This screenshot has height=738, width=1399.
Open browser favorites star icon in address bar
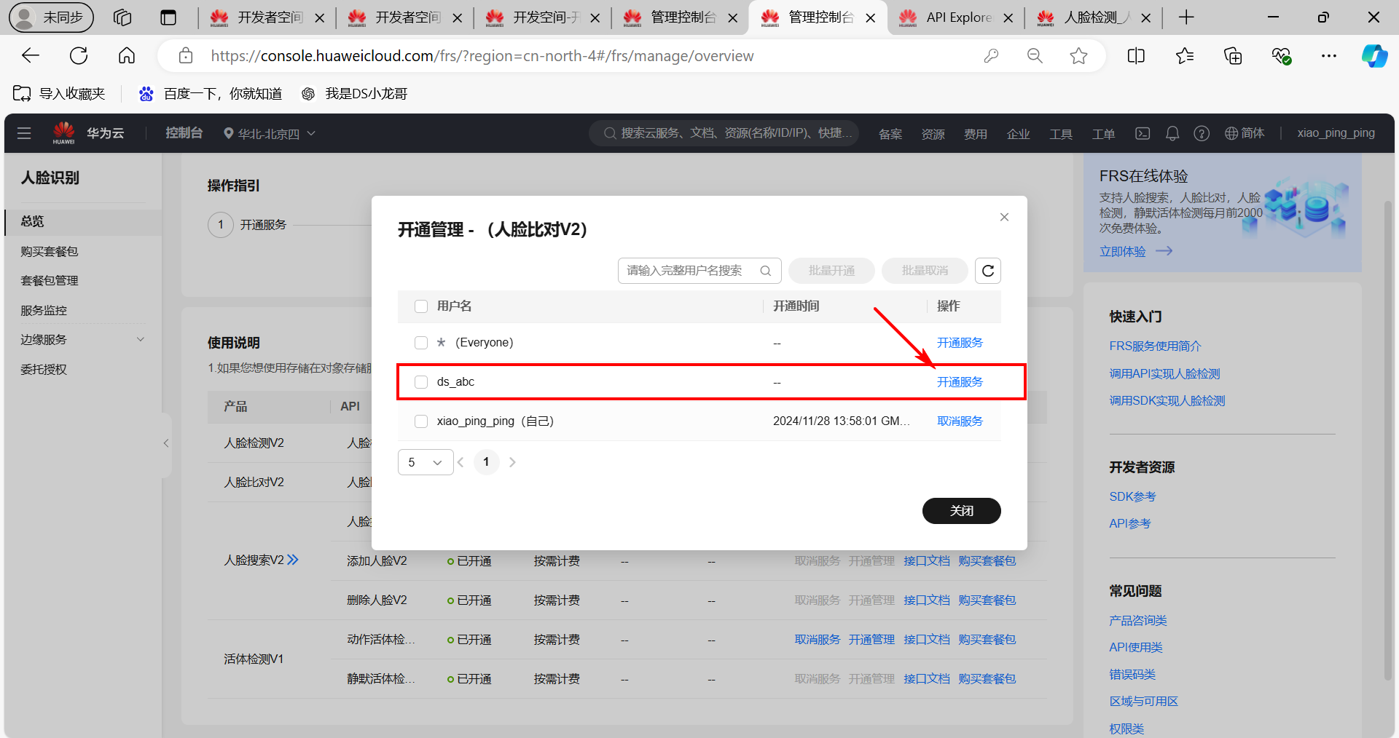1078,56
